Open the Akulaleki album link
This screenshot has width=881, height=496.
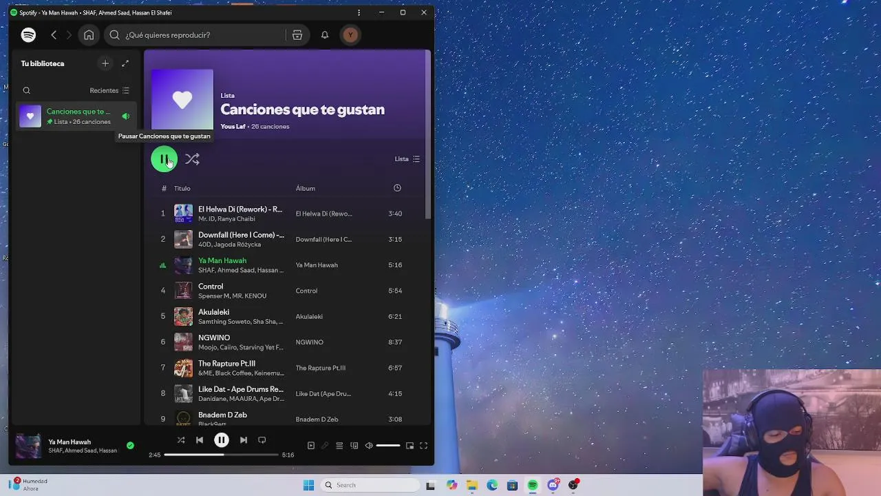[309, 317]
